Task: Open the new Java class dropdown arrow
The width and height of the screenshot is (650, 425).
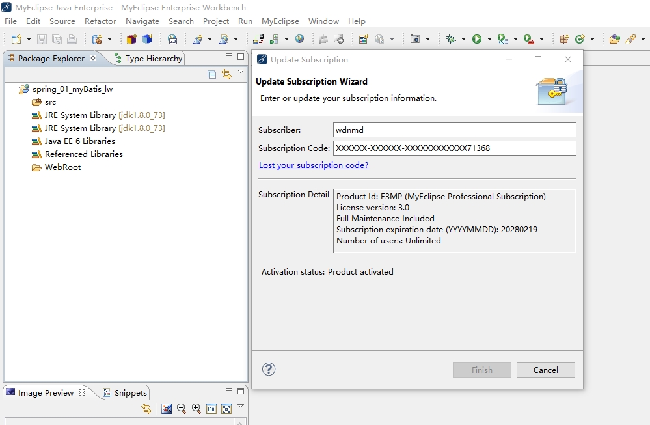Action: click(592, 40)
